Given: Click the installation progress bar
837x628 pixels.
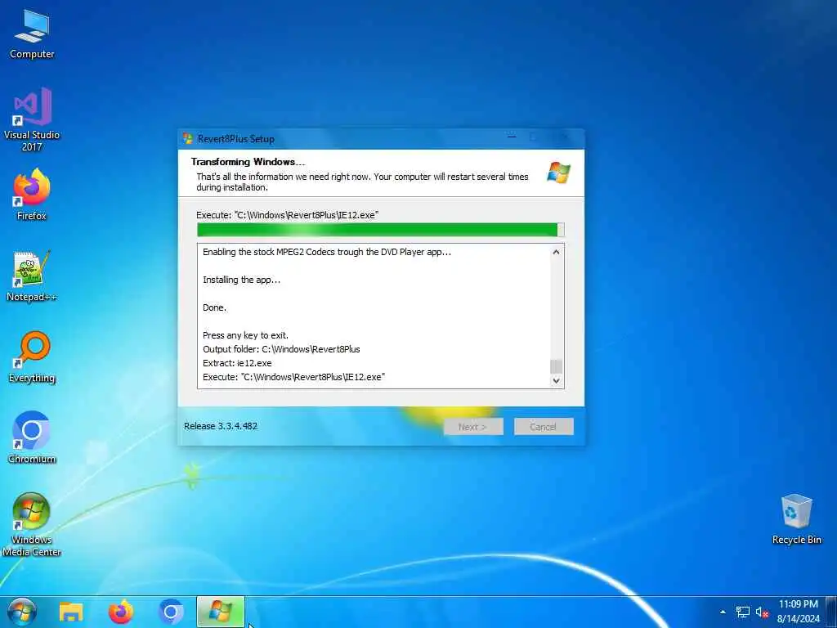Looking at the screenshot, I should (381, 230).
